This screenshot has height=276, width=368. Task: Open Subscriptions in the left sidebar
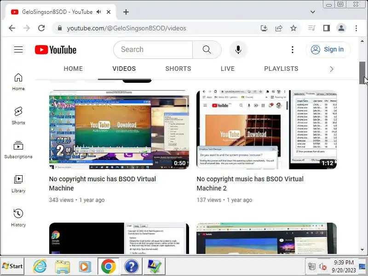(x=18, y=150)
